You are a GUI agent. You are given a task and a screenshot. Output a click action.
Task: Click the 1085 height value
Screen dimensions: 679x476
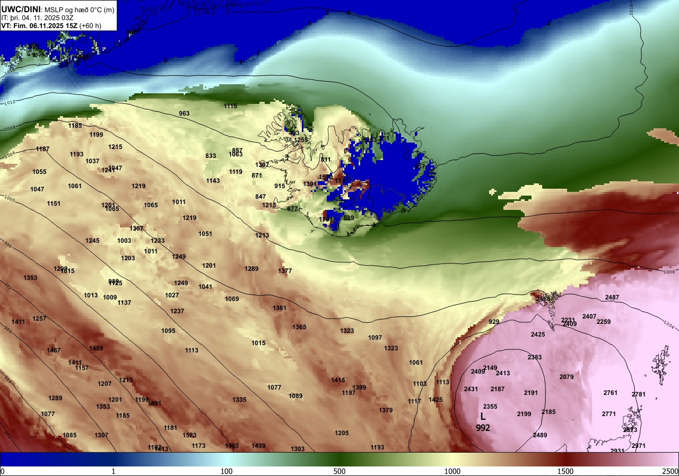pyautogui.click(x=69, y=435)
